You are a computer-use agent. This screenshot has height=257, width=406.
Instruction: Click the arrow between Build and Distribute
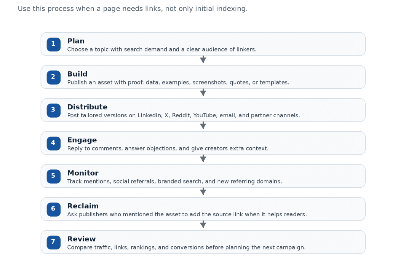[x=203, y=93]
